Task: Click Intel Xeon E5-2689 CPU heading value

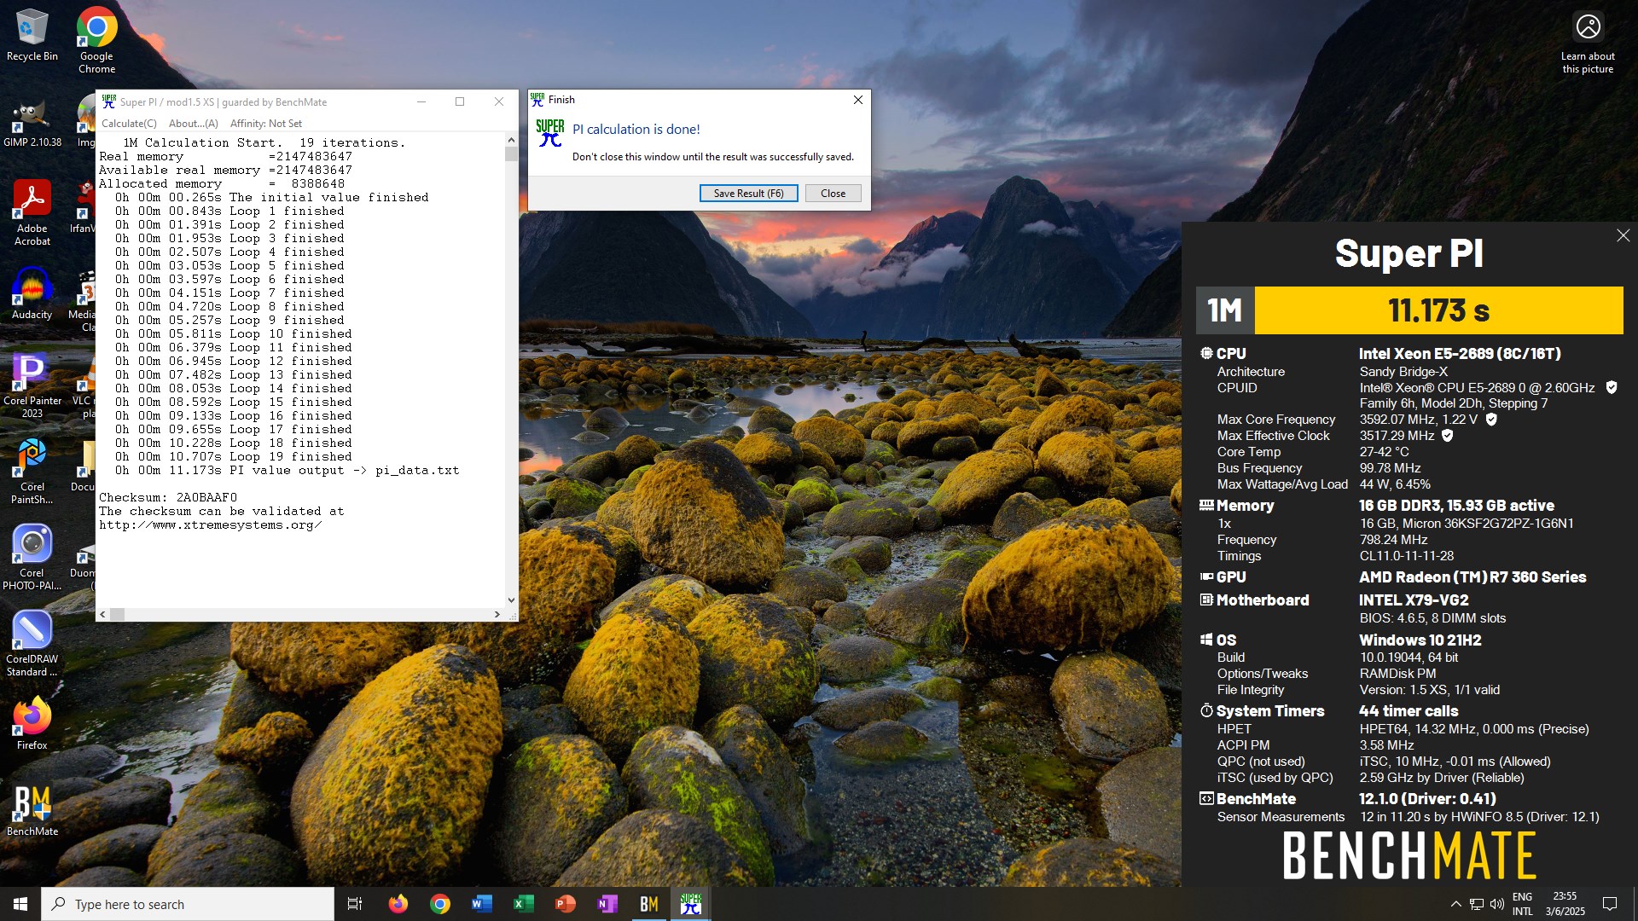Action: [1460, 353]
